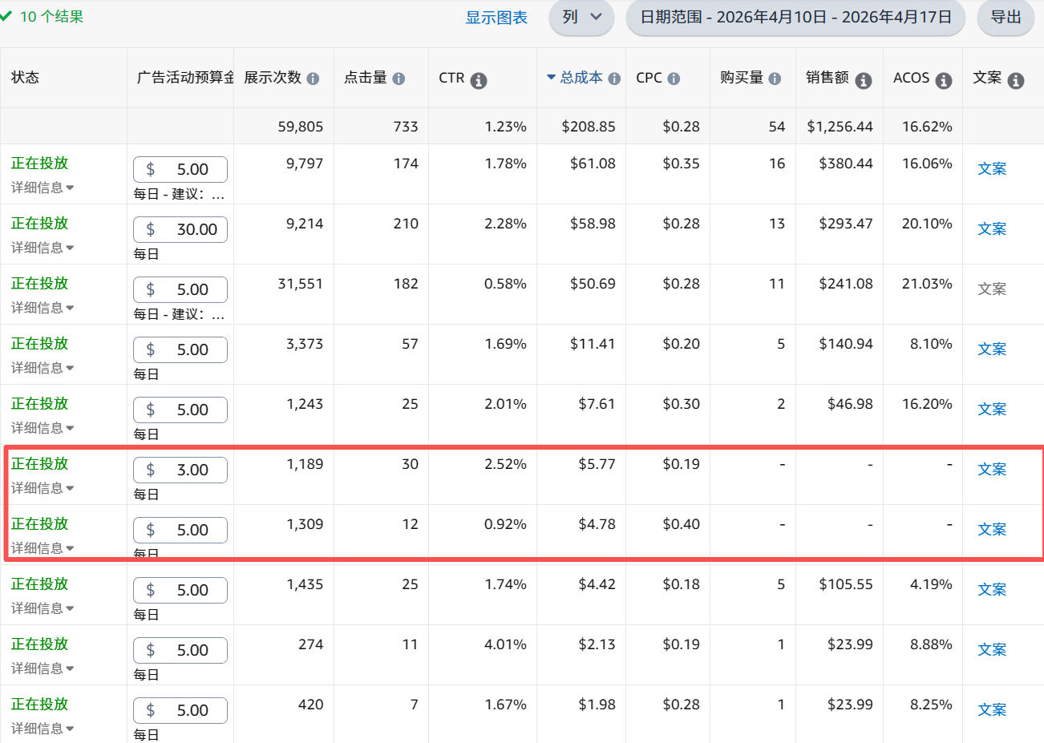The width and height of the screenshot is (1044, 743).
Task: Expand 详细信息 for the $30.00 budget row
Action: [x=42, y=248]
